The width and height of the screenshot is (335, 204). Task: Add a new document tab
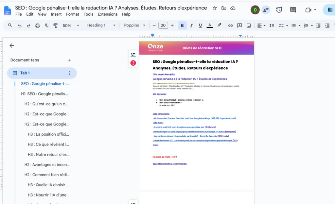click(x=69, y=60)
